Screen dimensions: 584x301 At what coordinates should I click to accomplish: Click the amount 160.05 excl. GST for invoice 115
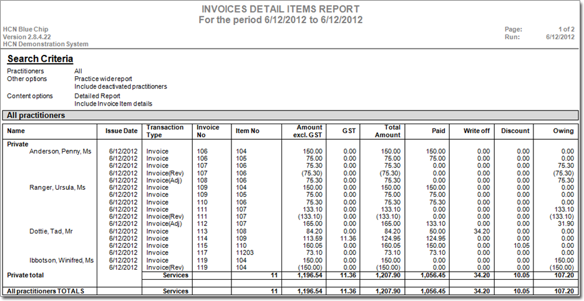(x=313, y=246)
